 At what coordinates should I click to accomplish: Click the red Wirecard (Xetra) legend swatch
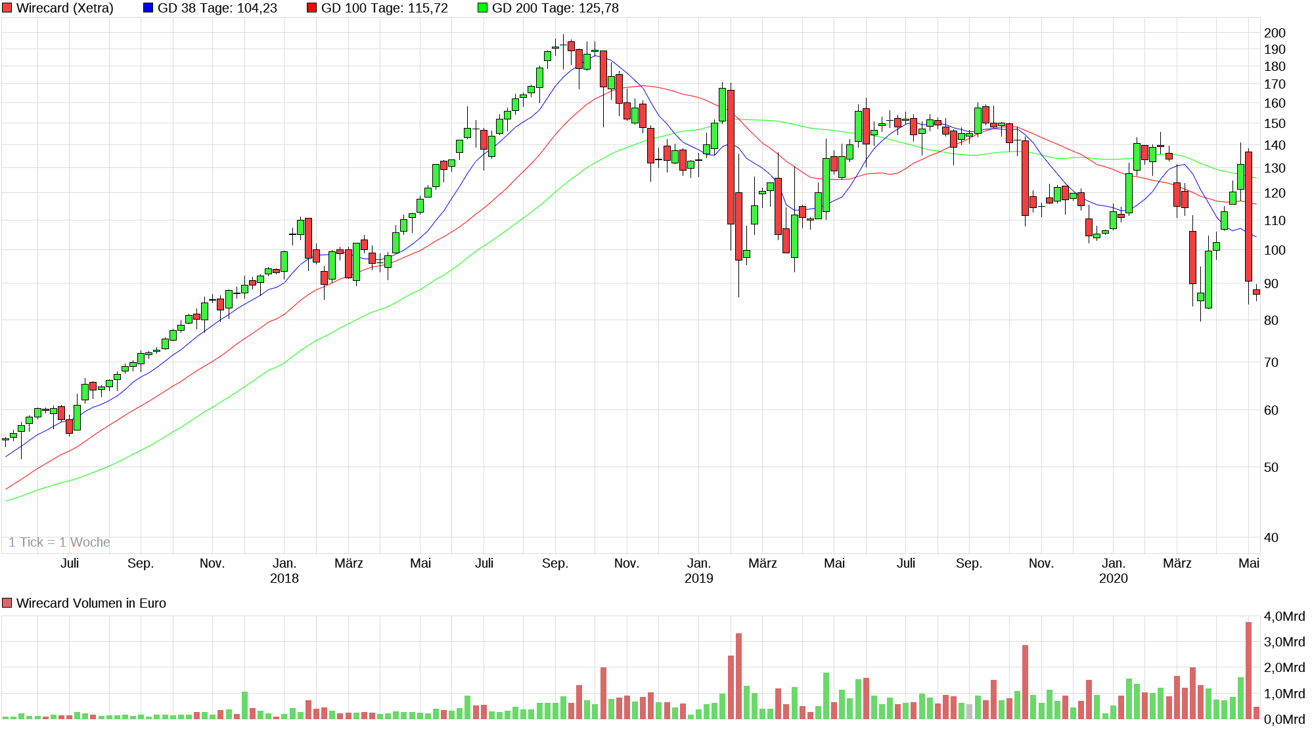pos(7,8)
